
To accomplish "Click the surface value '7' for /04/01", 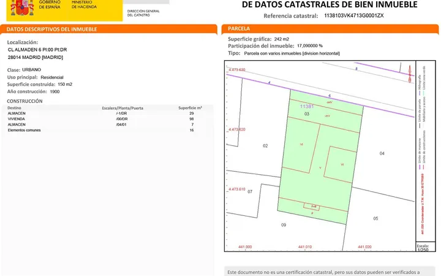I will [x=192, y=125].
